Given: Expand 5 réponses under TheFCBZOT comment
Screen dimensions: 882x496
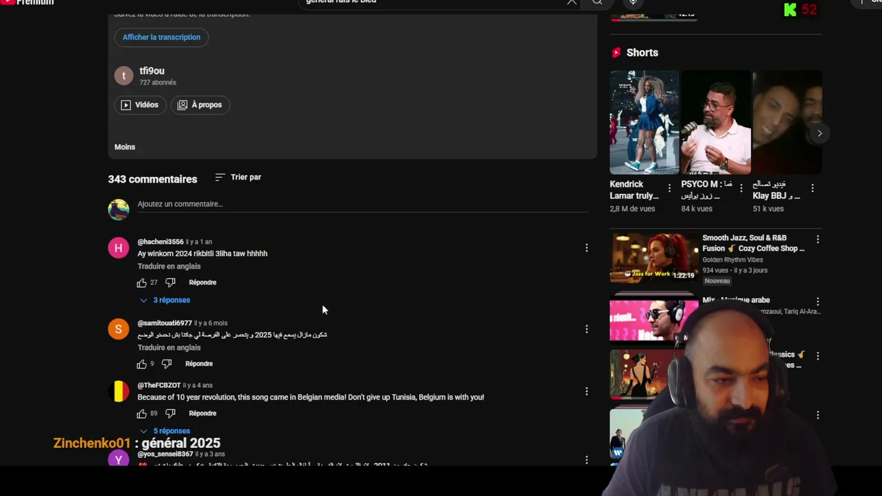Looking at the screenshot, I should 165,431.
